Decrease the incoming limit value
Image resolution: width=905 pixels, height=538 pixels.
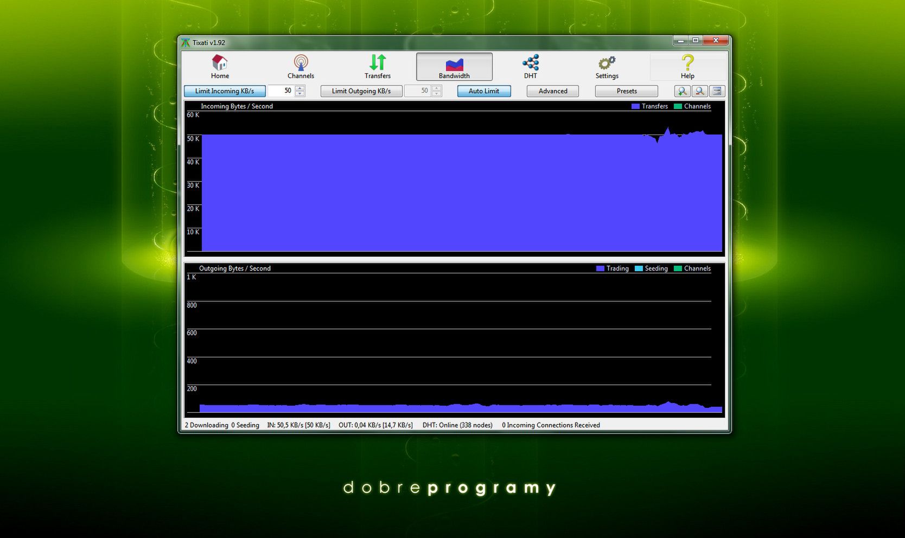pos(299,94)
